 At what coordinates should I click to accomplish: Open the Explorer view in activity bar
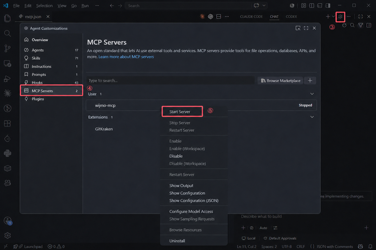[x=8, y=18]
